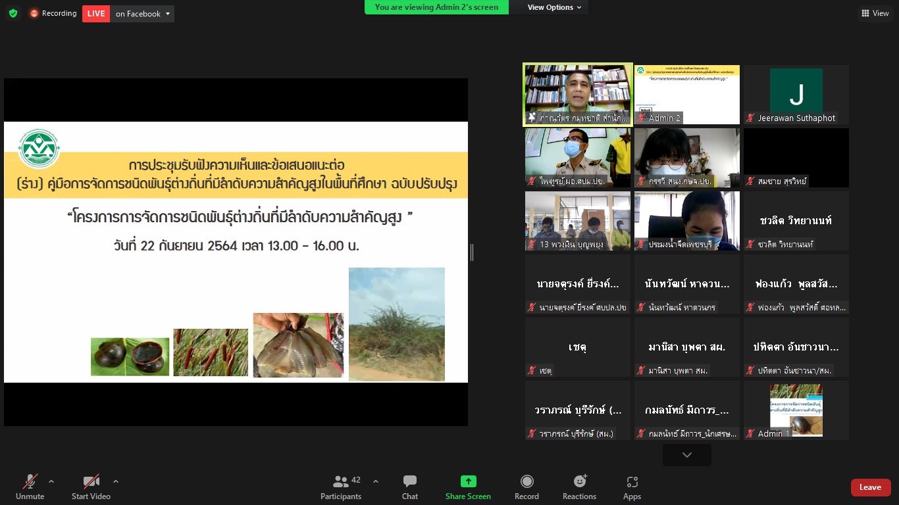Click the green encryption shield icon

[x=13, y=13]
